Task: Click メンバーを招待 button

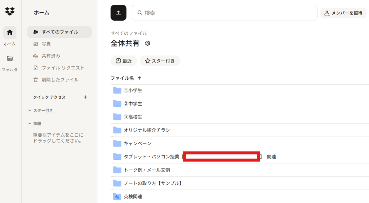Action: point(343,13)
